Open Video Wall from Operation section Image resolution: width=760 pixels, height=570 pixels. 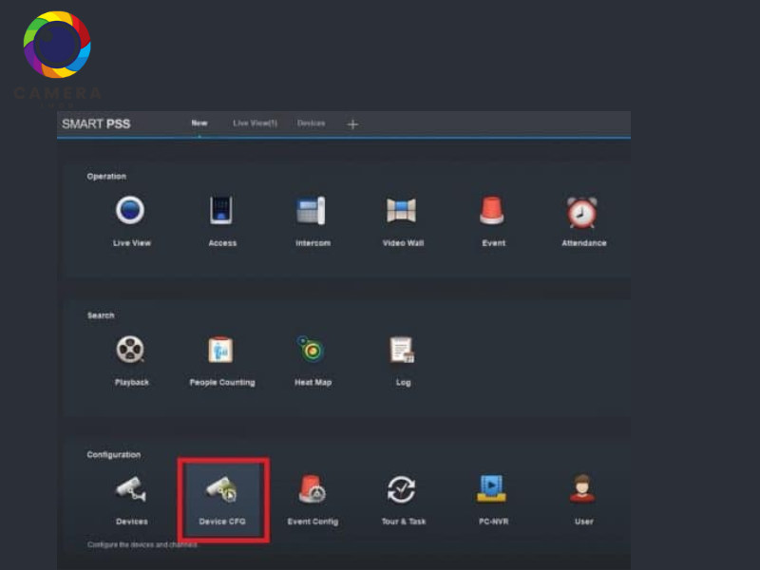coord(403,212)
